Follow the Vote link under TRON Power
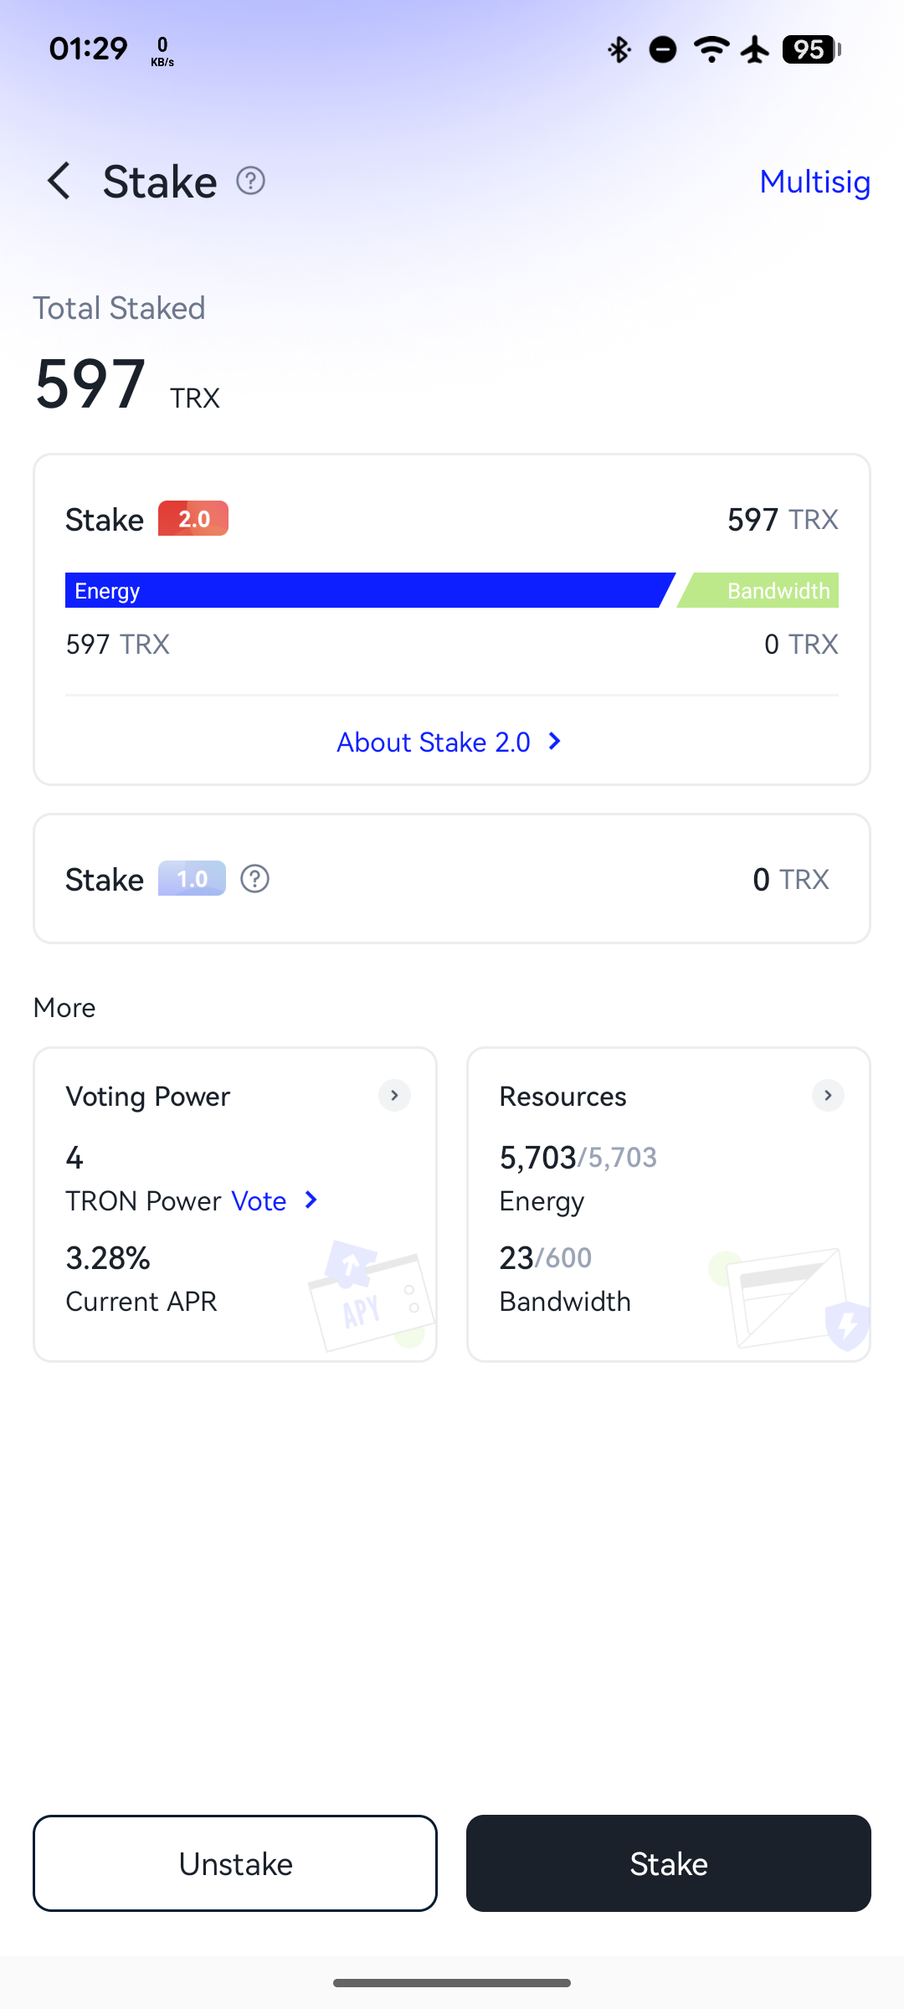The height and width of the screenshot is (2009, 904). click(259, 1201)
